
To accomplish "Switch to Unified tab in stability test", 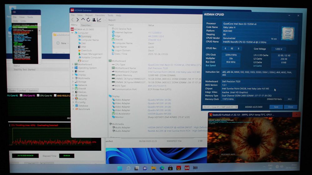I will [22, 91].
